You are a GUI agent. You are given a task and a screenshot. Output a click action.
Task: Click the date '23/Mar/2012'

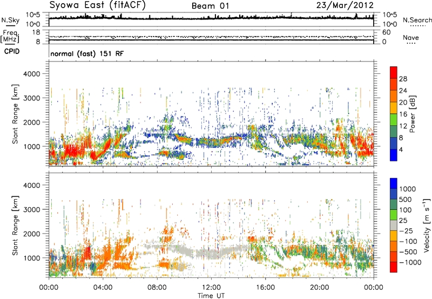coord(345,5)
